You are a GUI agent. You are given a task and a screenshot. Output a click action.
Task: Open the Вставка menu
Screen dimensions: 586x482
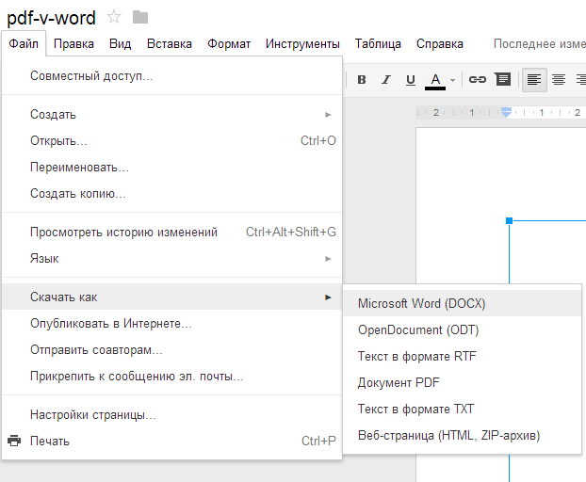pyautogui.click(x=170, y=43)
